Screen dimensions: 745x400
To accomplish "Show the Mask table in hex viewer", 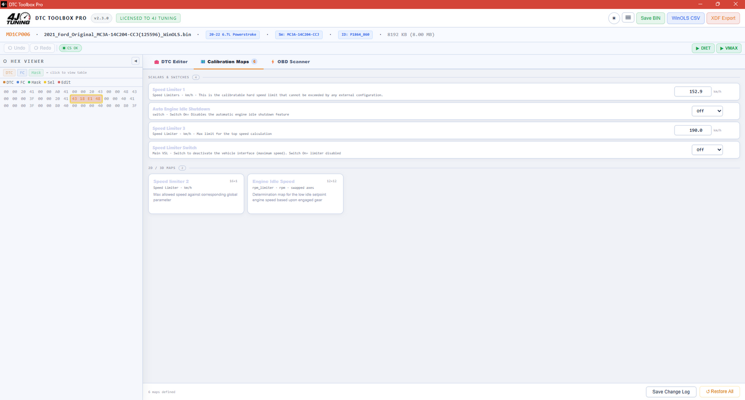I will pos(36,73).
